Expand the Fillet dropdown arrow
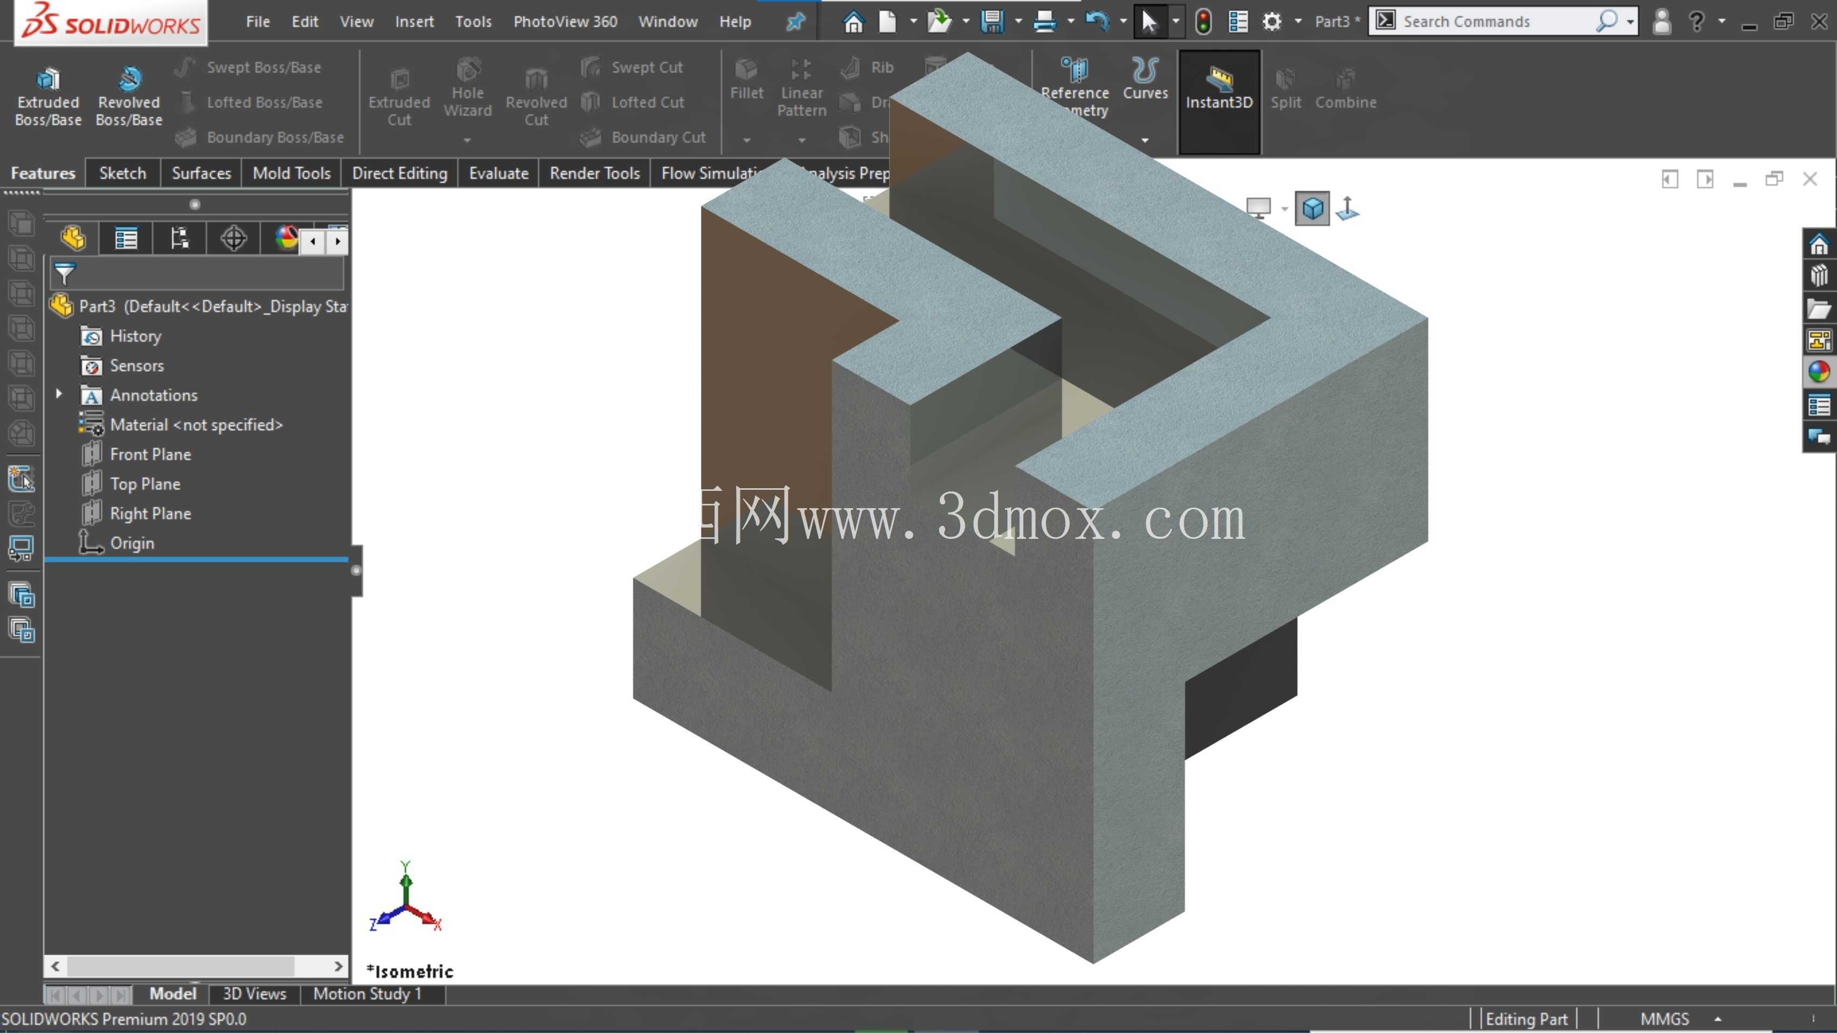 click(x=746, y=140)
